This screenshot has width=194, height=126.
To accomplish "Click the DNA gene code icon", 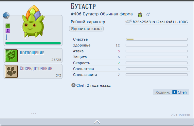I will click(x=128, y=22).
